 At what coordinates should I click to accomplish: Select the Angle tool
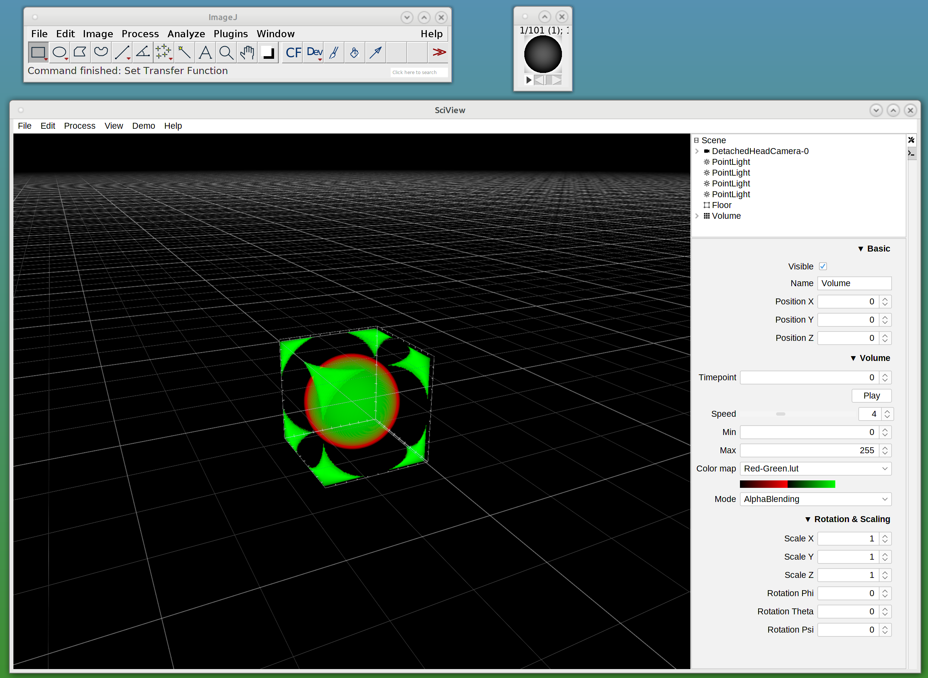pyautogui.click(x=143, y=52)
